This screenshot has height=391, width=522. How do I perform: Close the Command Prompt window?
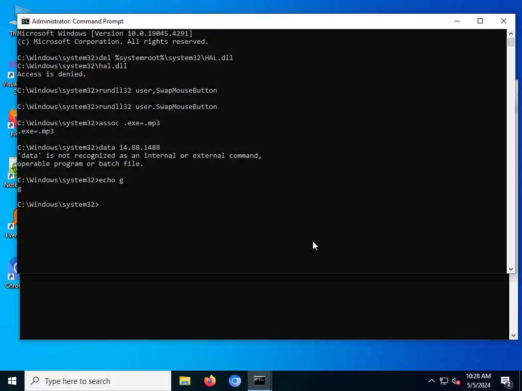tap(503, 21)
